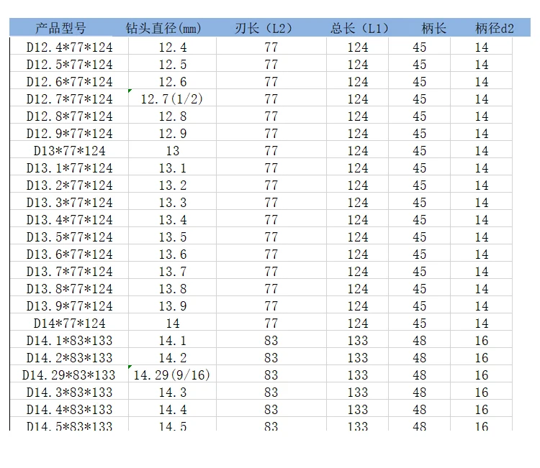Screen dimensions: 540x468
Task: Click the 刃长（L2）column header
Action: [264, 28]
